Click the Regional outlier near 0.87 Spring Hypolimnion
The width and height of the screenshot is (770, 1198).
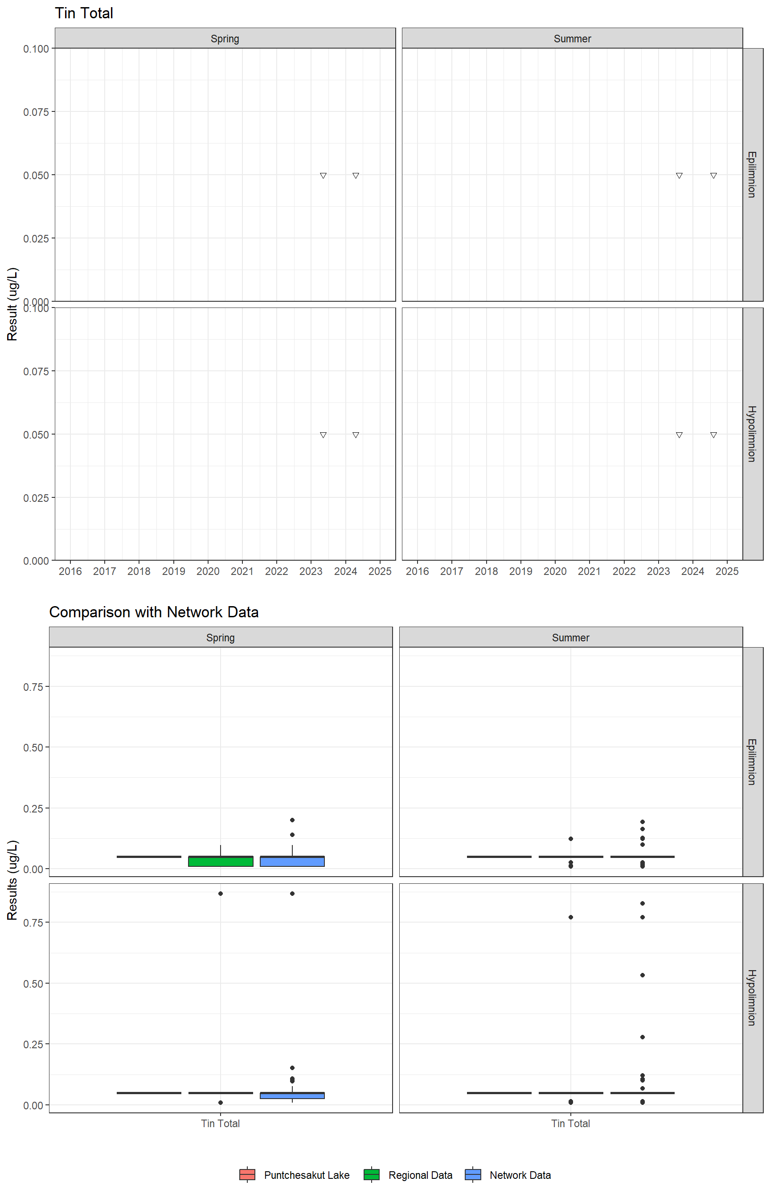[x=221, y=894]
